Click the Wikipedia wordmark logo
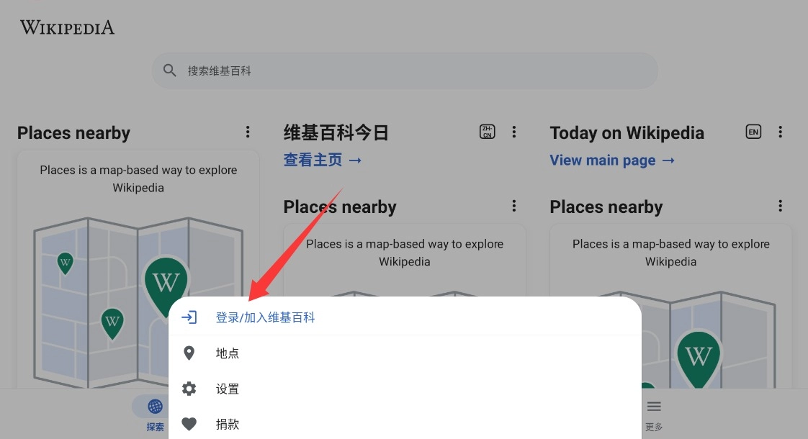Screen dimensions: 808x439 coord(67,27)
